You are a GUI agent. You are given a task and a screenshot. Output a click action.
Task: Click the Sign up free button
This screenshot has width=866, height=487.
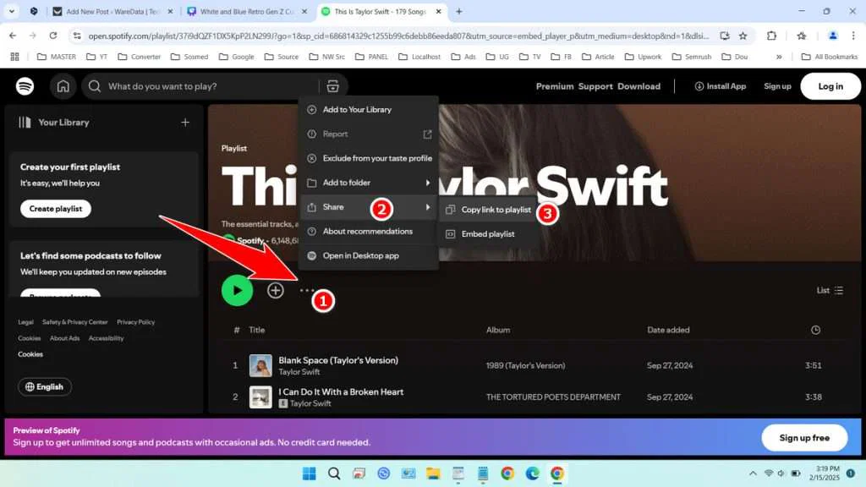click(x=803, y=437)
